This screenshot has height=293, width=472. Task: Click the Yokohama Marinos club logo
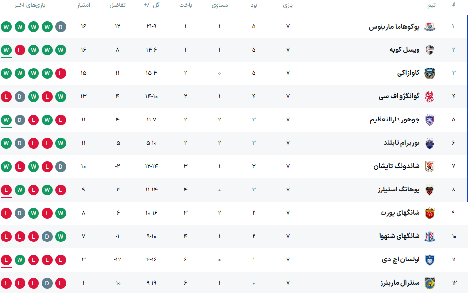click(x=430, y=27)
